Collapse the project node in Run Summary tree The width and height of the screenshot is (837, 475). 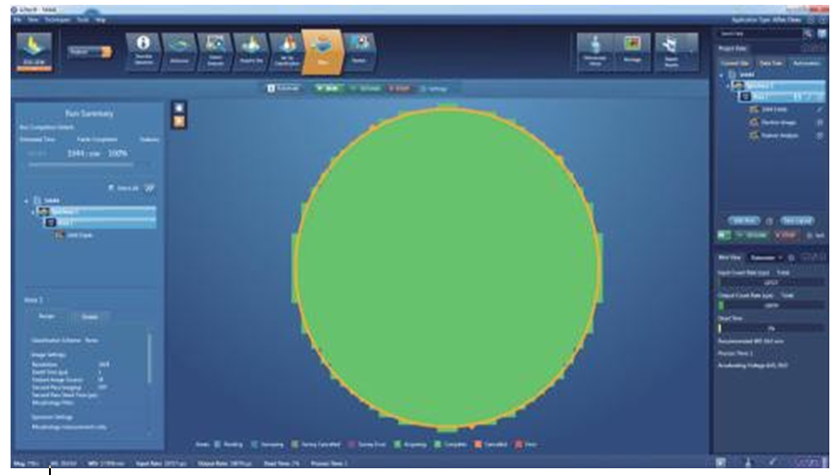tap(28, 201)
